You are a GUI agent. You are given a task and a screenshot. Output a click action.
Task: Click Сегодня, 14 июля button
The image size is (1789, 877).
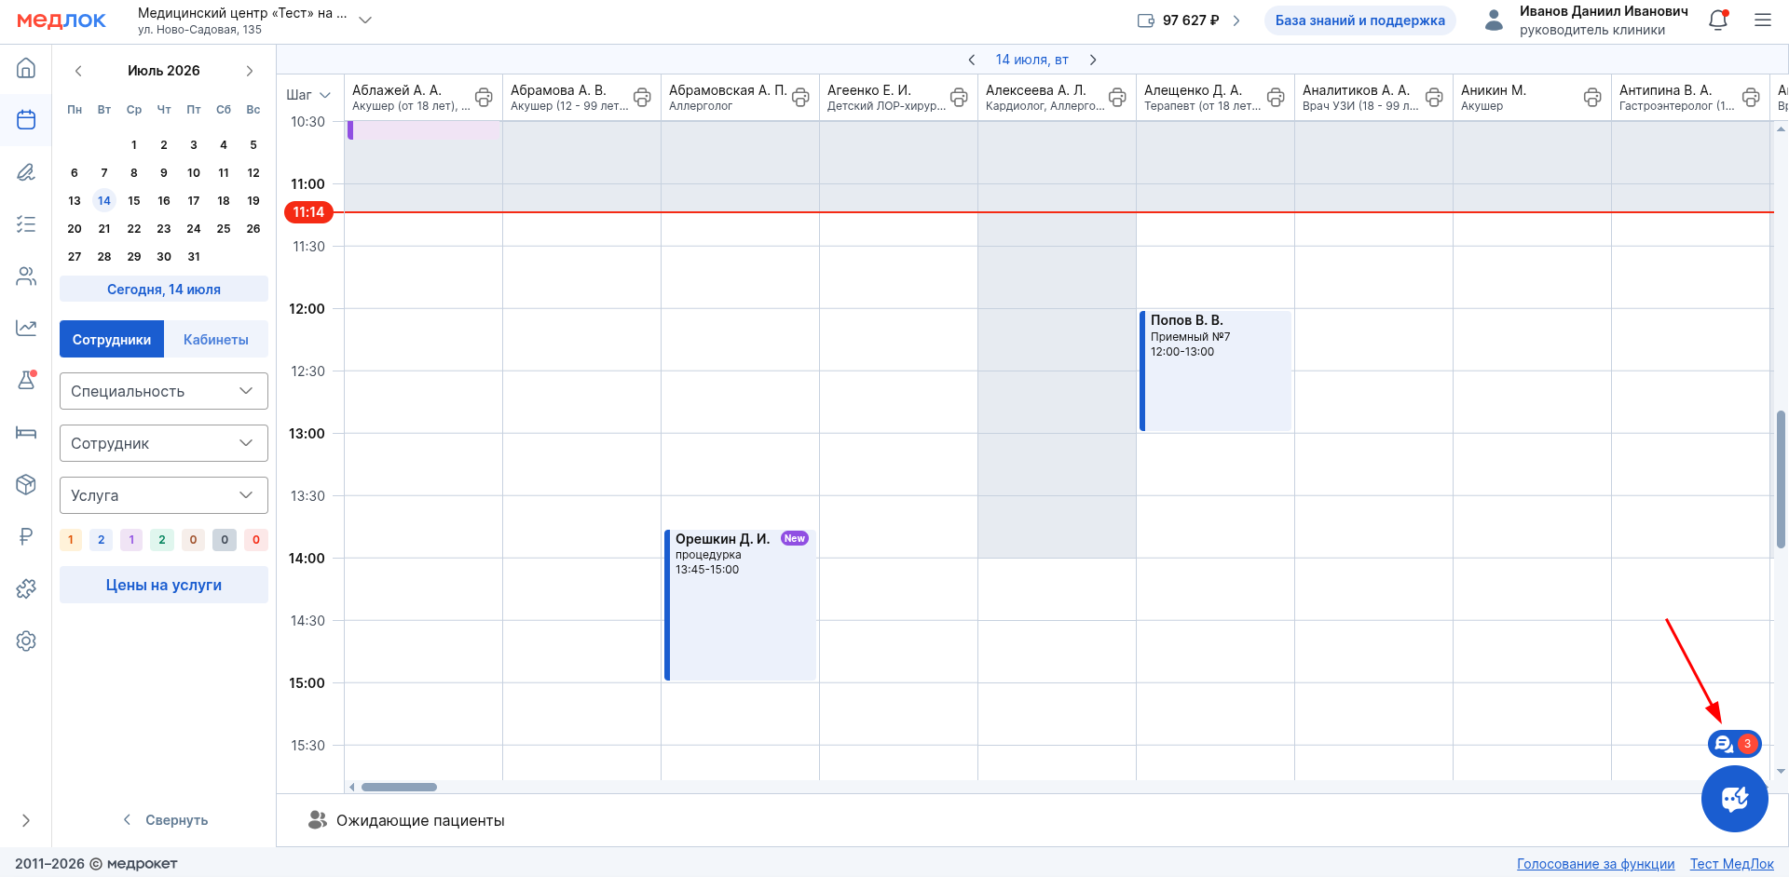coord(164,289)
